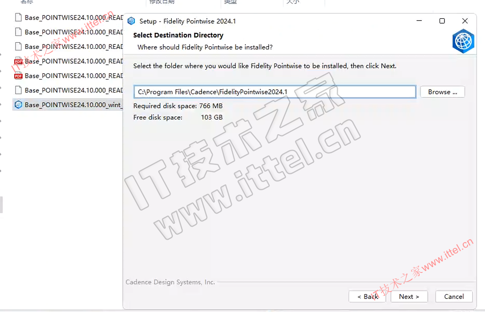Screen dimensions: 485x312
Task: Sort files by the 大小 column header
Action: click(x=292, y=2)
